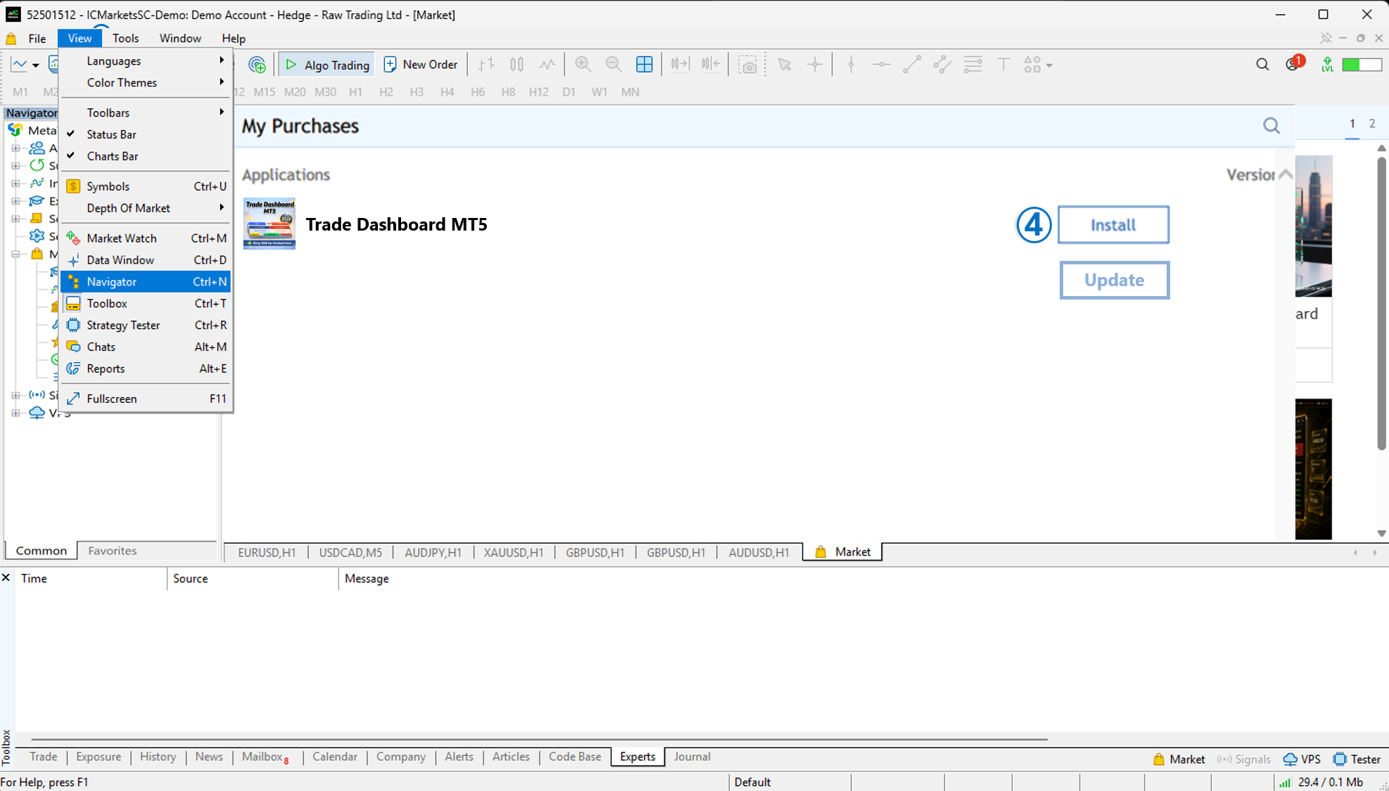Click the vertical scrollbar of Market pane
This screenshot has width=1389, height=791.
(x=1381, y=303)
